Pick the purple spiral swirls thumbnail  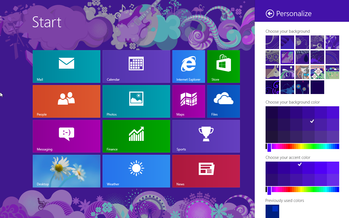click(272, 87)
